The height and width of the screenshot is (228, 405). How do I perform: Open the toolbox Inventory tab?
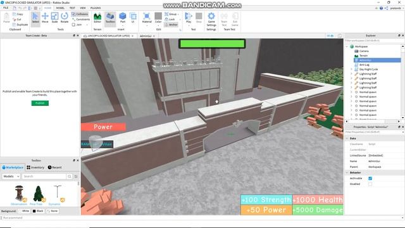pos(35,167)
